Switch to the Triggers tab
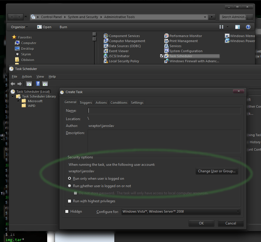Image resolution: width=261 pixels, height=242 pixels. 86,103
